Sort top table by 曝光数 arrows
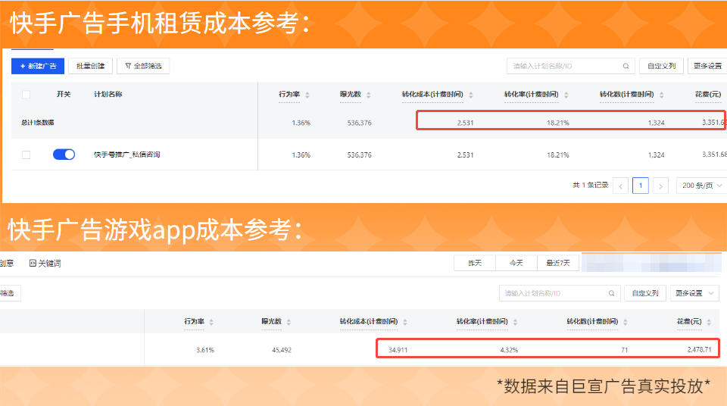The width and height of the screenshot is (727, 406). tap(368, 95)
